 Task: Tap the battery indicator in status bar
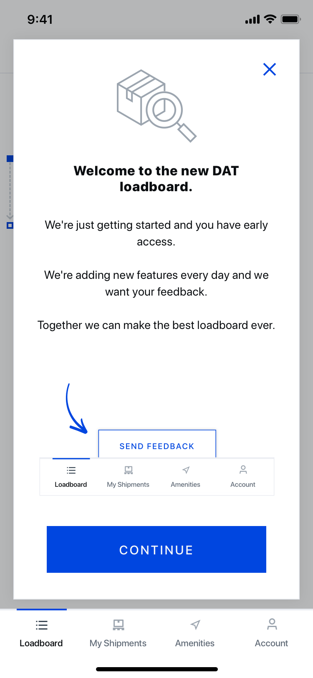[x=290, y=19]
